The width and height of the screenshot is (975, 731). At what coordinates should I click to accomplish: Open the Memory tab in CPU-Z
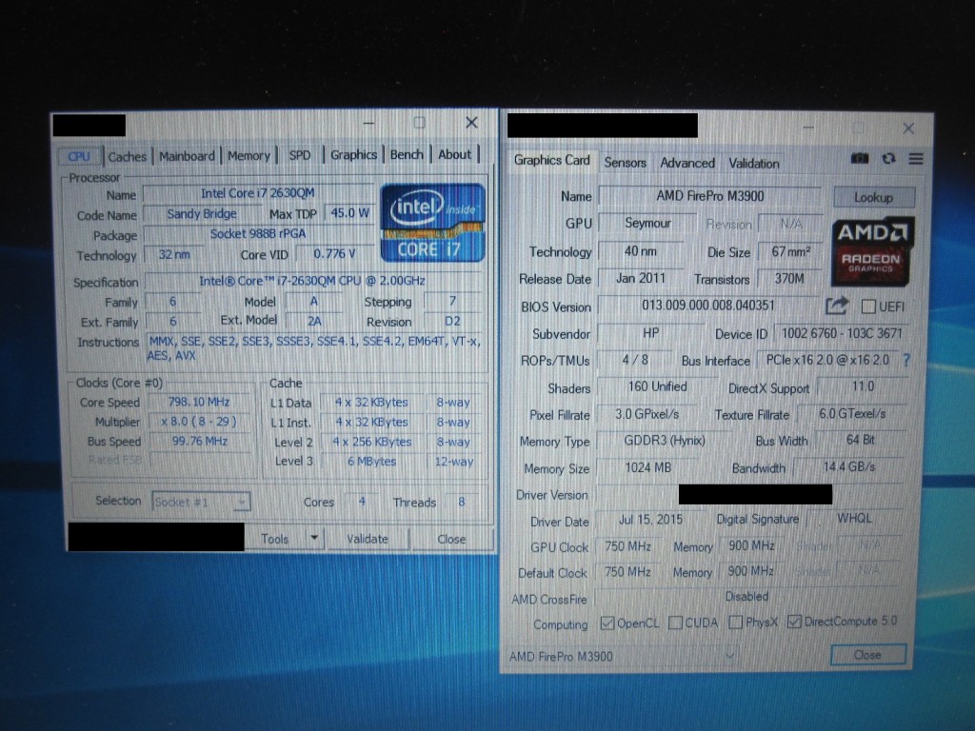tap(249, 155)
